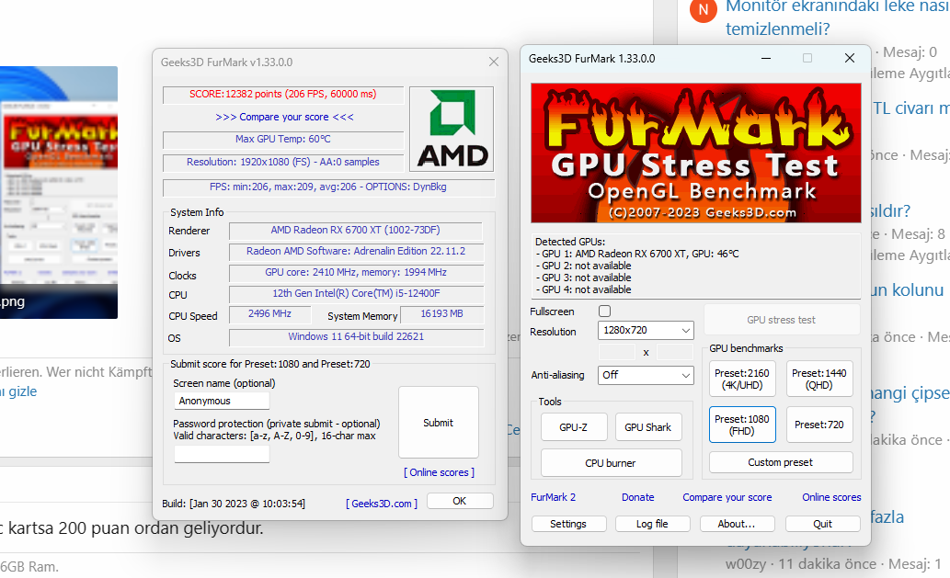Select the 2496 MHz CPU speed value
This screenshot has width=950, height=578.
[x=269, y=314]
